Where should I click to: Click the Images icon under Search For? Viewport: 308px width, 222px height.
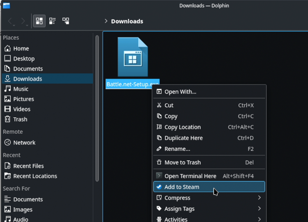7,210
